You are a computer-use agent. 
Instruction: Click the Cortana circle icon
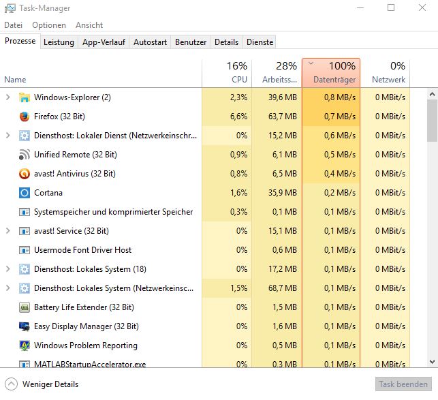(x=25, y=193)
